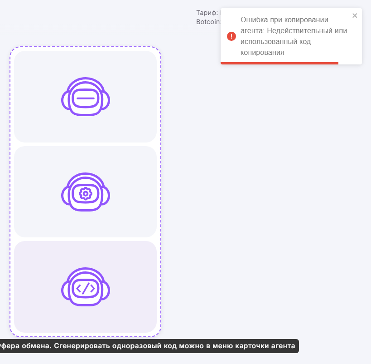This screenshot has width=371, height=364.
Task: Click the robot icon with minus visor
Action: click(86, 97)
